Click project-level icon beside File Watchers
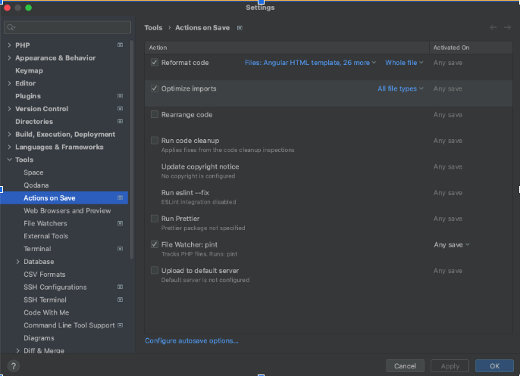Screen dimensions: 520x376 click(120, 223)
